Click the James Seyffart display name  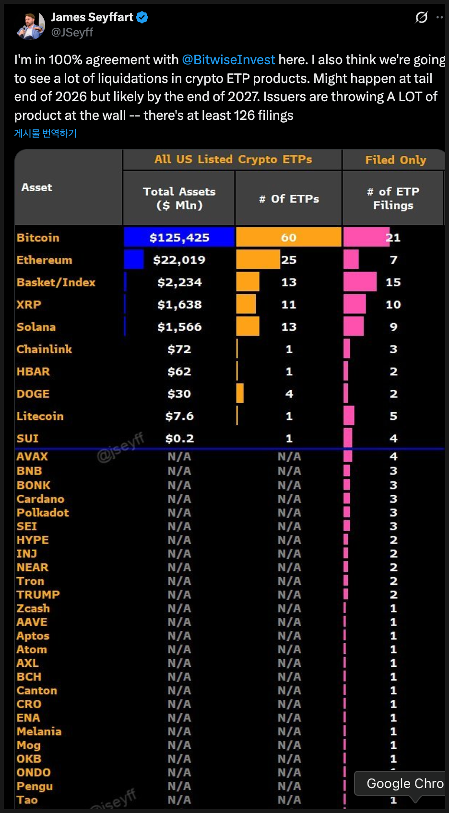pyautogui.click(x=92, y=17)
